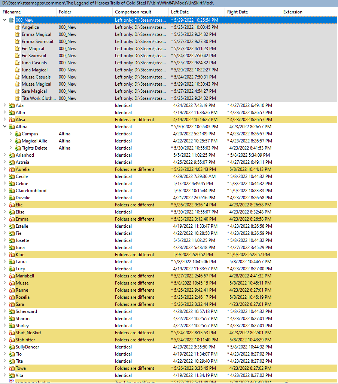338x384 pixels.
Task: Sort by Comparison result column header
Action: [140, 12]
